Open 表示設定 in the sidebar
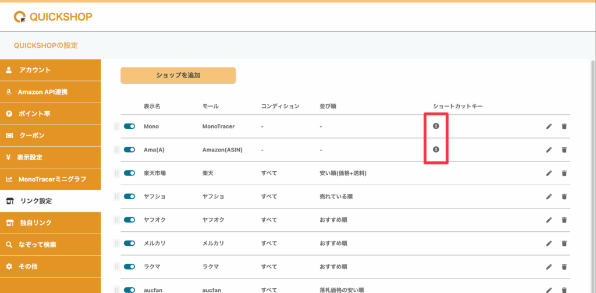The image size is (596, 293). point(50,157)
